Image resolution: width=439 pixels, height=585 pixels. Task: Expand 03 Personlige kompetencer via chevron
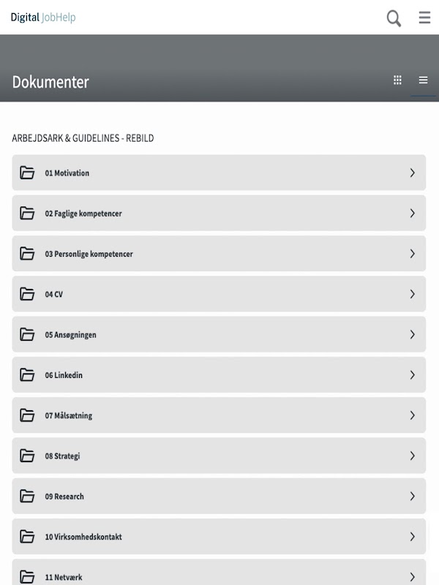412,254
